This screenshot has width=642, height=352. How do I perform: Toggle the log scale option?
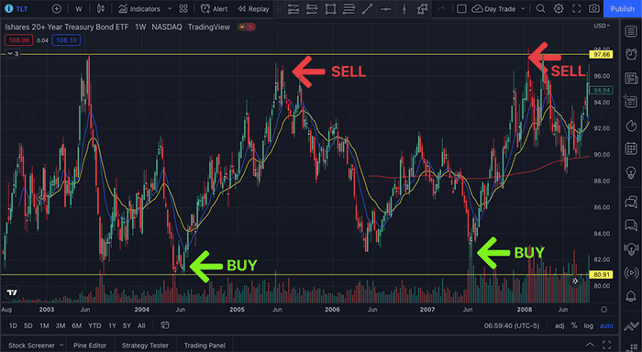[x=589, y=325]
